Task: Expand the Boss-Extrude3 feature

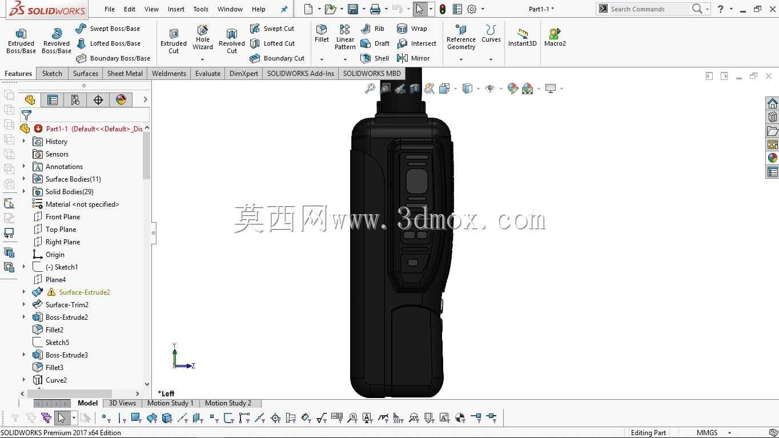Action: coord(24,355)
